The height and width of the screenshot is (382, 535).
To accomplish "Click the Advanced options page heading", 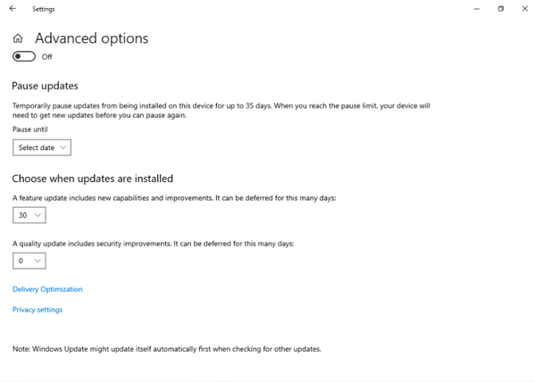I will (x=92, y=38).
